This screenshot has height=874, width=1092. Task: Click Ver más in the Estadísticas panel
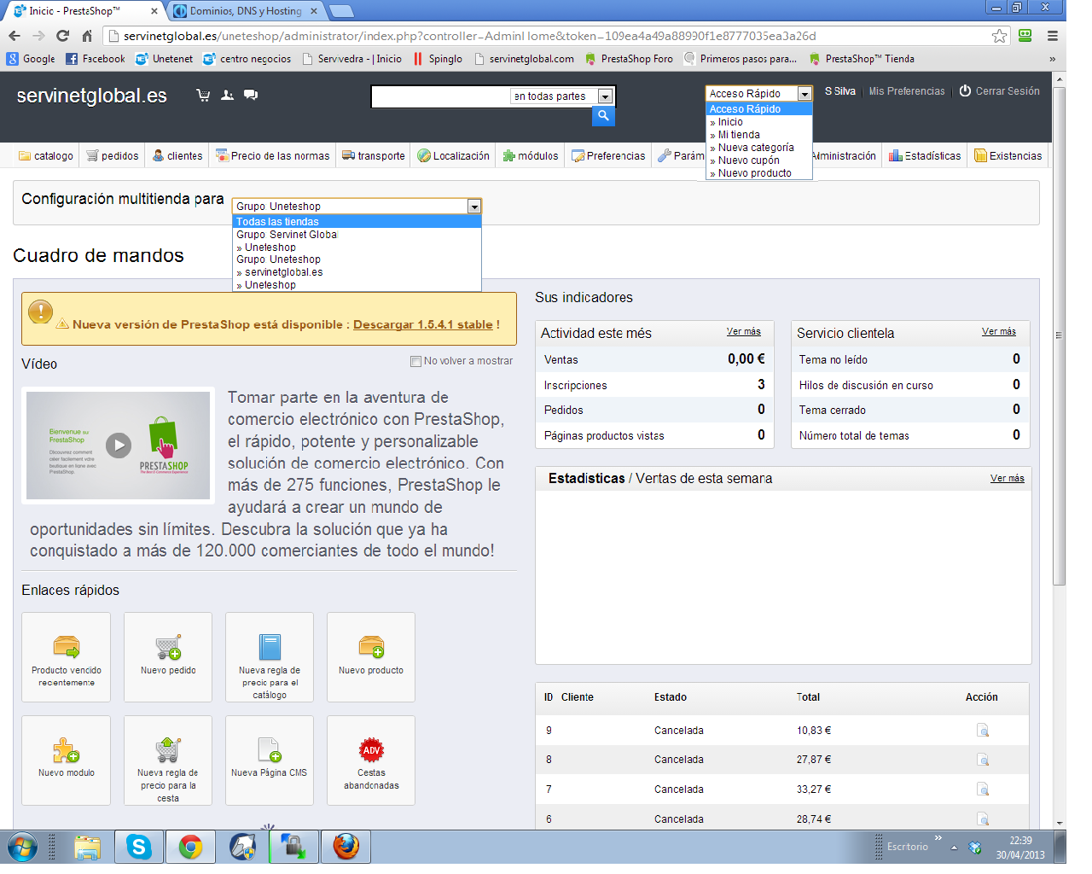[x=1008, y=478]
